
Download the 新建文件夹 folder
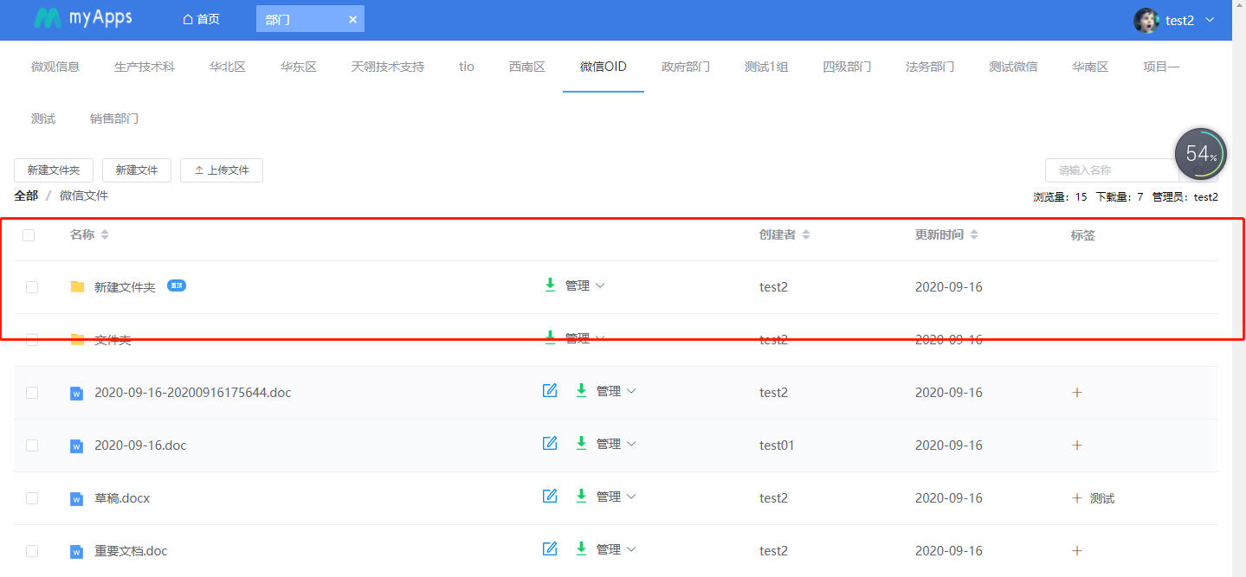pyautogui.click(x=550, y=285)
